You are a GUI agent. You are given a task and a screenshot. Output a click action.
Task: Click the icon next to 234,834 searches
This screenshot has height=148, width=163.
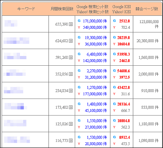(70, 91)
